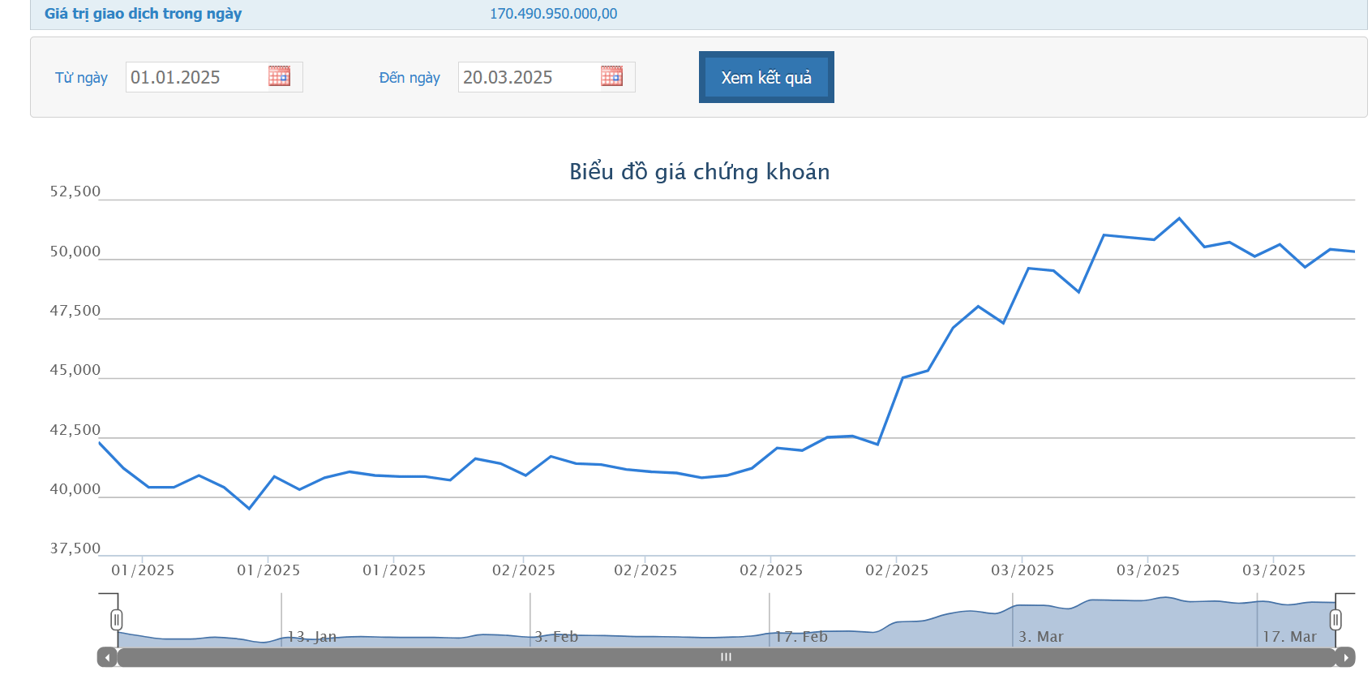
Task: Open the calendar picker for Từ ngày
Action: [279, 76]
